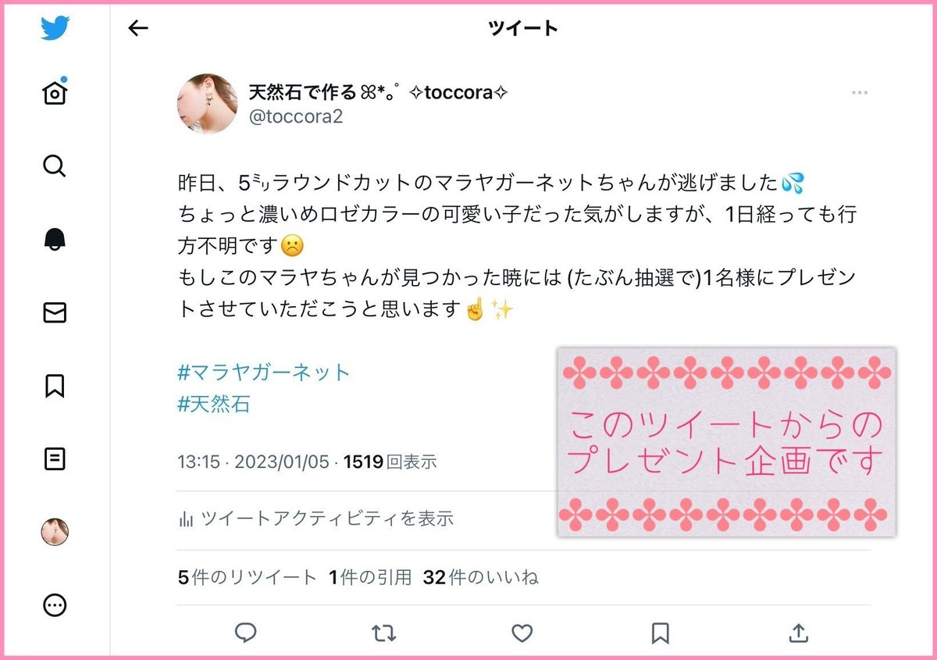Viewport: 937px width, 660px height.
Task: Open the @toccora2 handle link
Action: [x=295, y=117]
